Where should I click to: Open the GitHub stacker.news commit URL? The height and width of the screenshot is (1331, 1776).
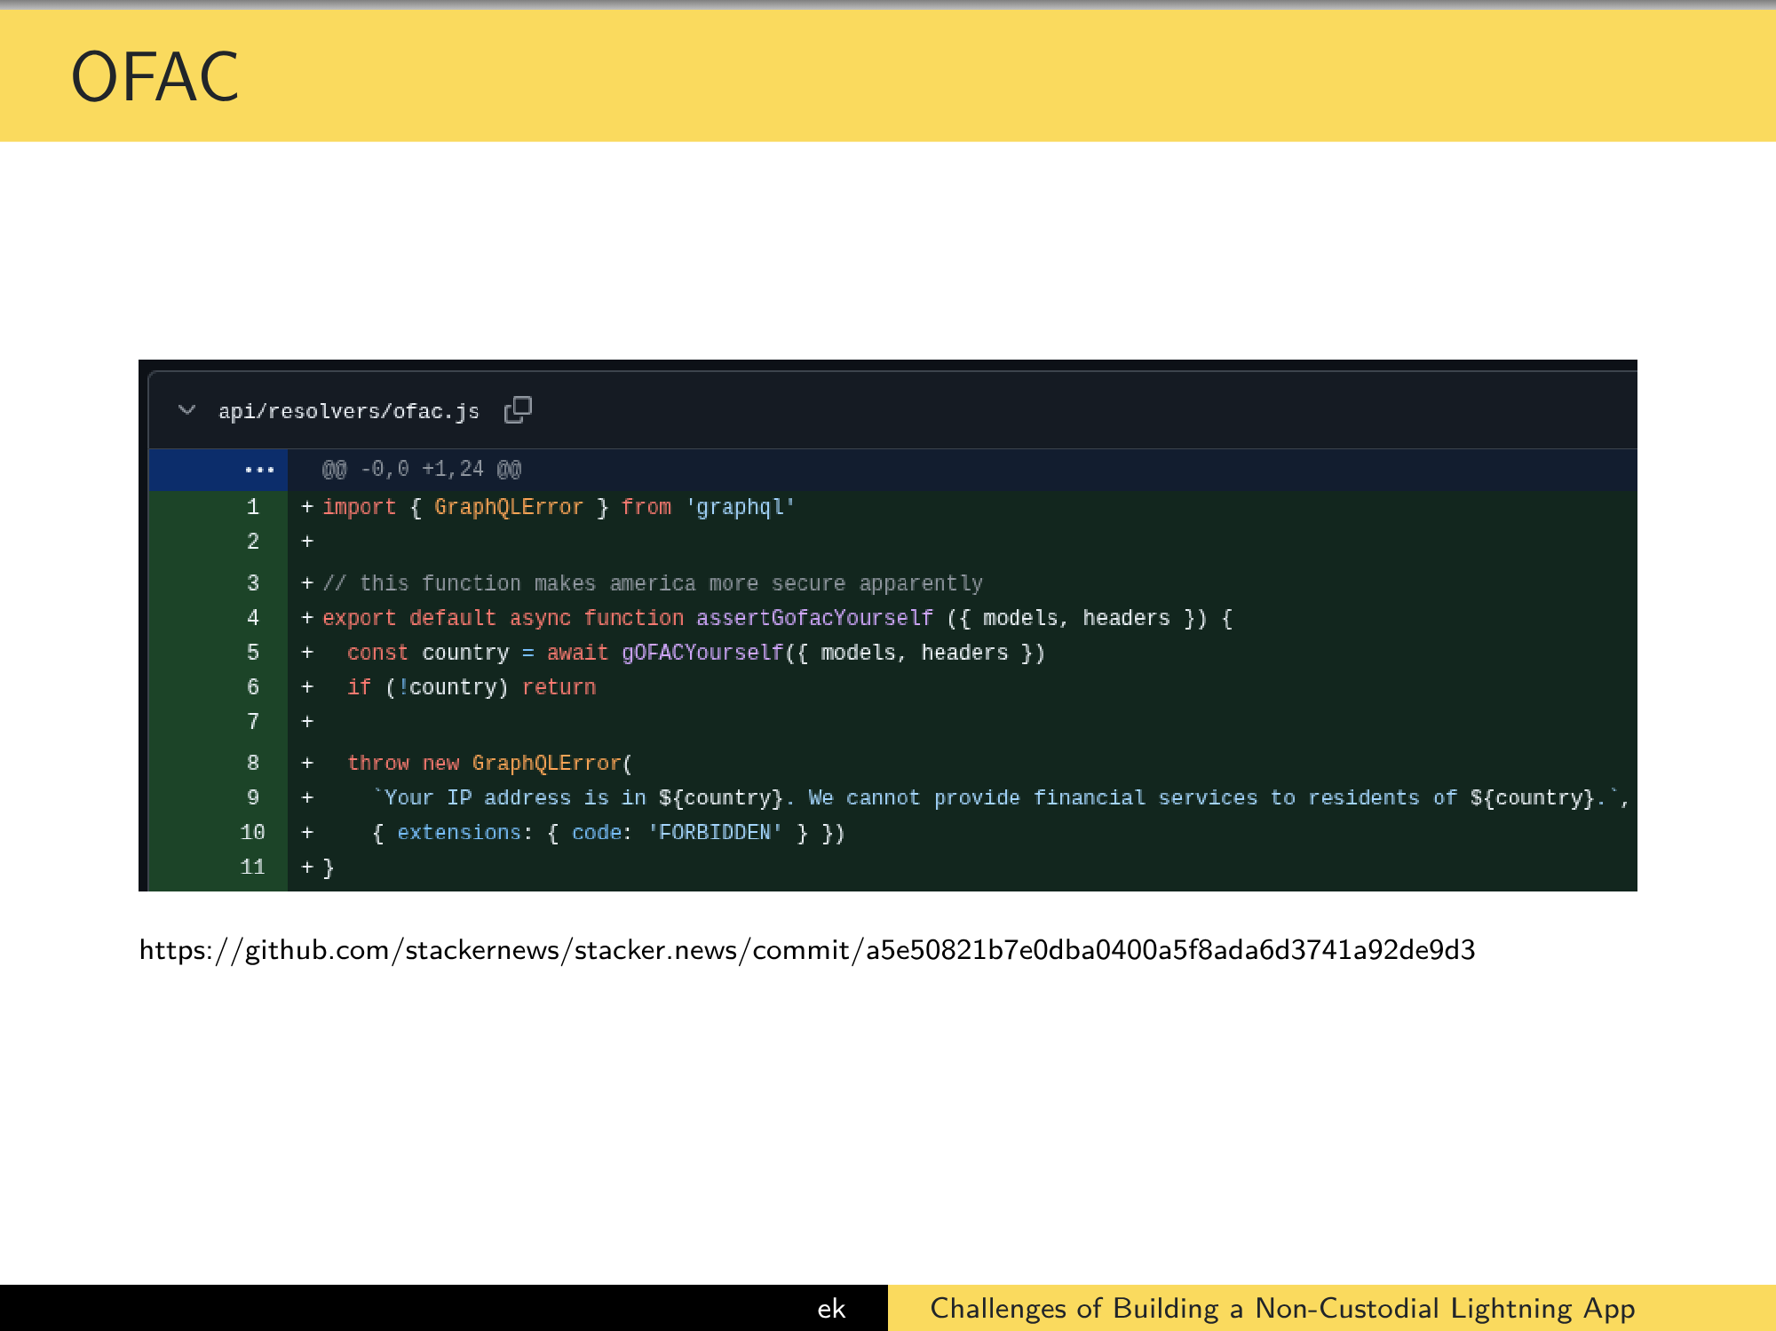pyautogui.click(x=806, y=950)
